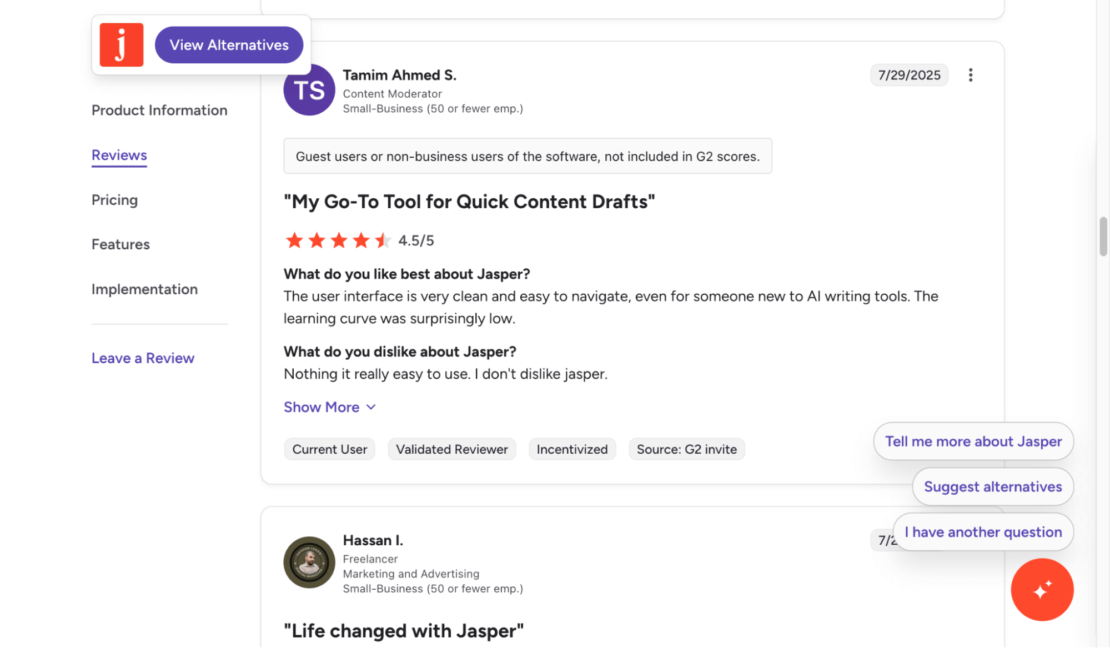Image resolution: width=1110 pixels, height=648 pixels.
Task: Click Marketing and Advertising text
Action: click(411, 574)
